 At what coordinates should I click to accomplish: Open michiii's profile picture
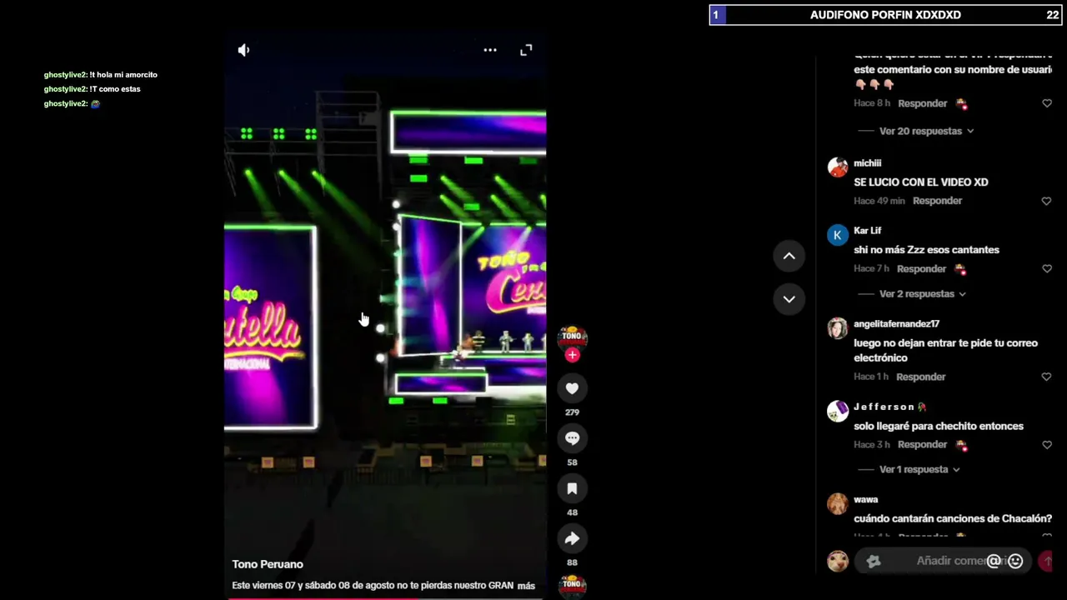tap(837, 167)
